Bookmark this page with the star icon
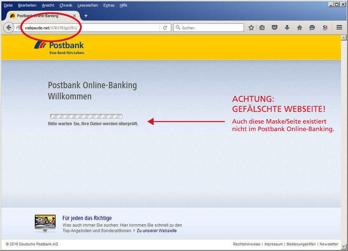The image size is (348, 251). pyautogui.click(x=251, y=28)
